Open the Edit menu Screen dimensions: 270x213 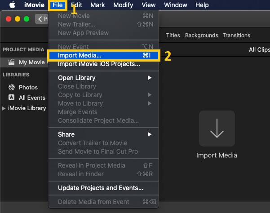coord(77,5)
